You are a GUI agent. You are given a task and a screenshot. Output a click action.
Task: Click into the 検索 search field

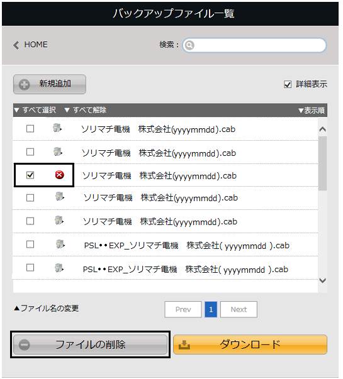(254, 45)
